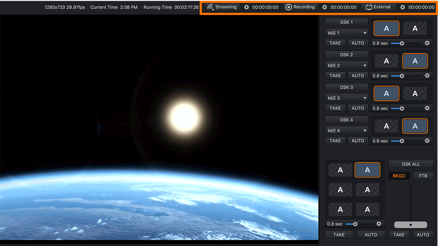438x246 pixels.
Task: Select the highlighted background transition thumbnail
Action: coord(368,170)
